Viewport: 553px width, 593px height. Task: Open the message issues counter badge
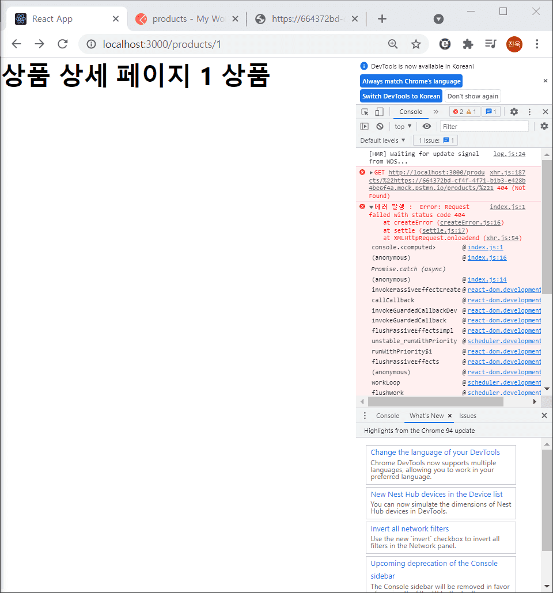click(x=491, y=112)
